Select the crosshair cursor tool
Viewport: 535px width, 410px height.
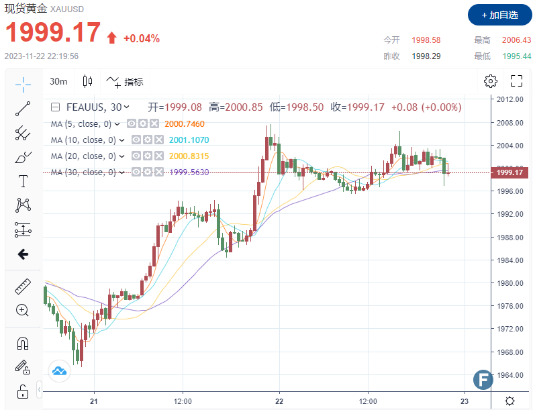point(23,84)
